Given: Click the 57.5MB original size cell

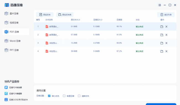Looking at the screenshot, I should (74, 35).
